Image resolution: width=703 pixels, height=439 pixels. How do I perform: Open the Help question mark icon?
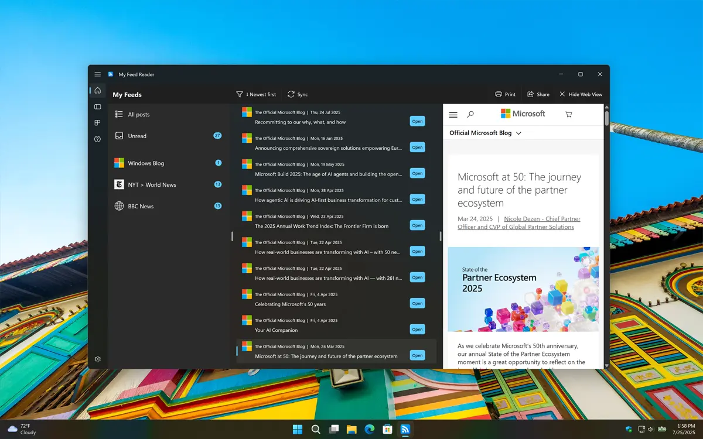tap(98, 139)
